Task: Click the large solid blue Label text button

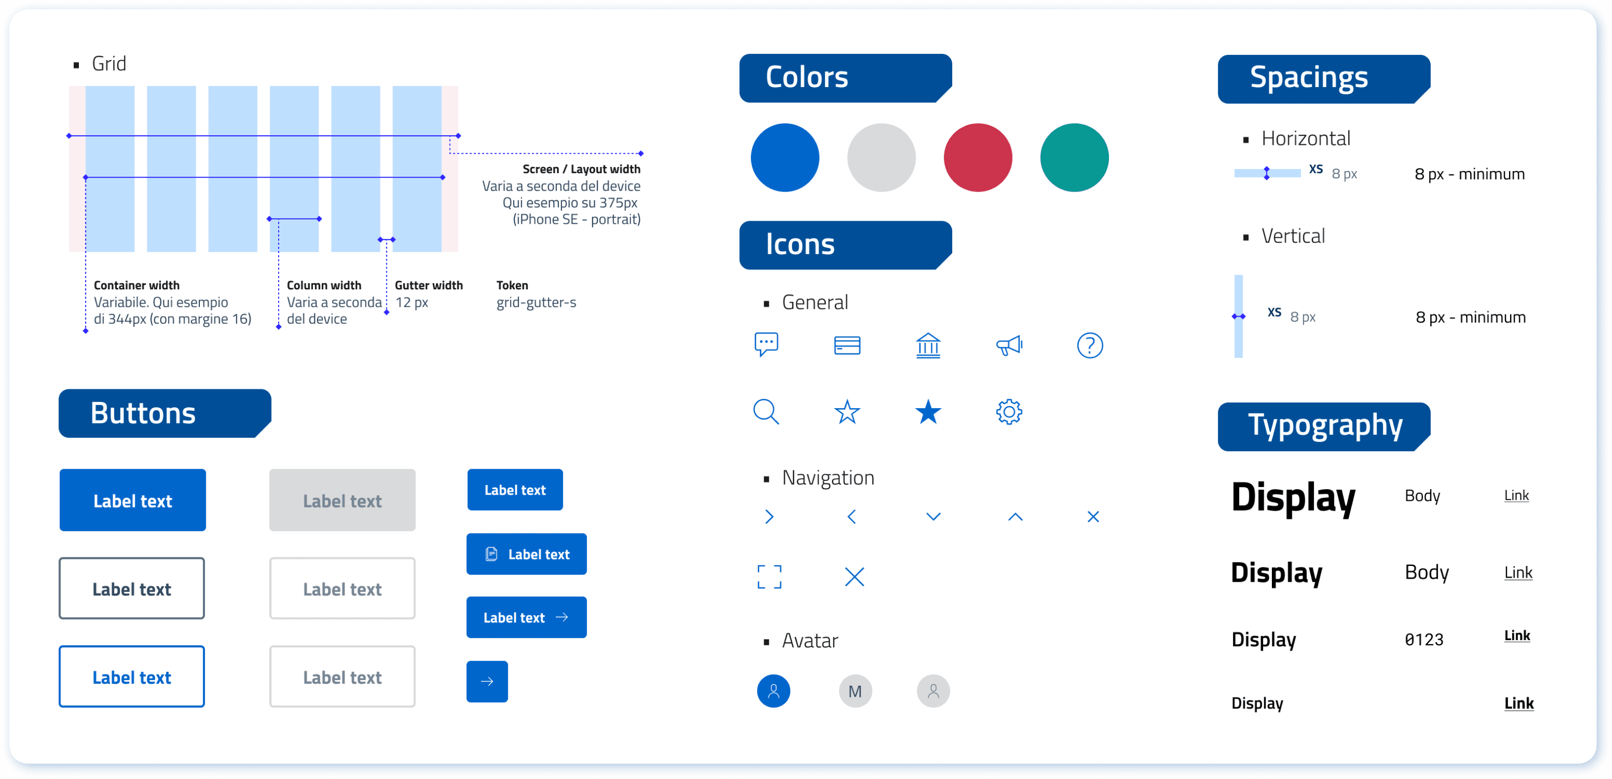Action: tap(133, 500)
